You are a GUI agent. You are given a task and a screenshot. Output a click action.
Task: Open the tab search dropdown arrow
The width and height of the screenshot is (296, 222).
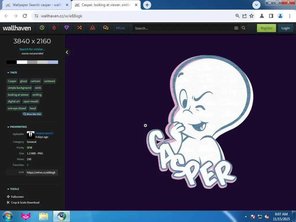point(256,5)
